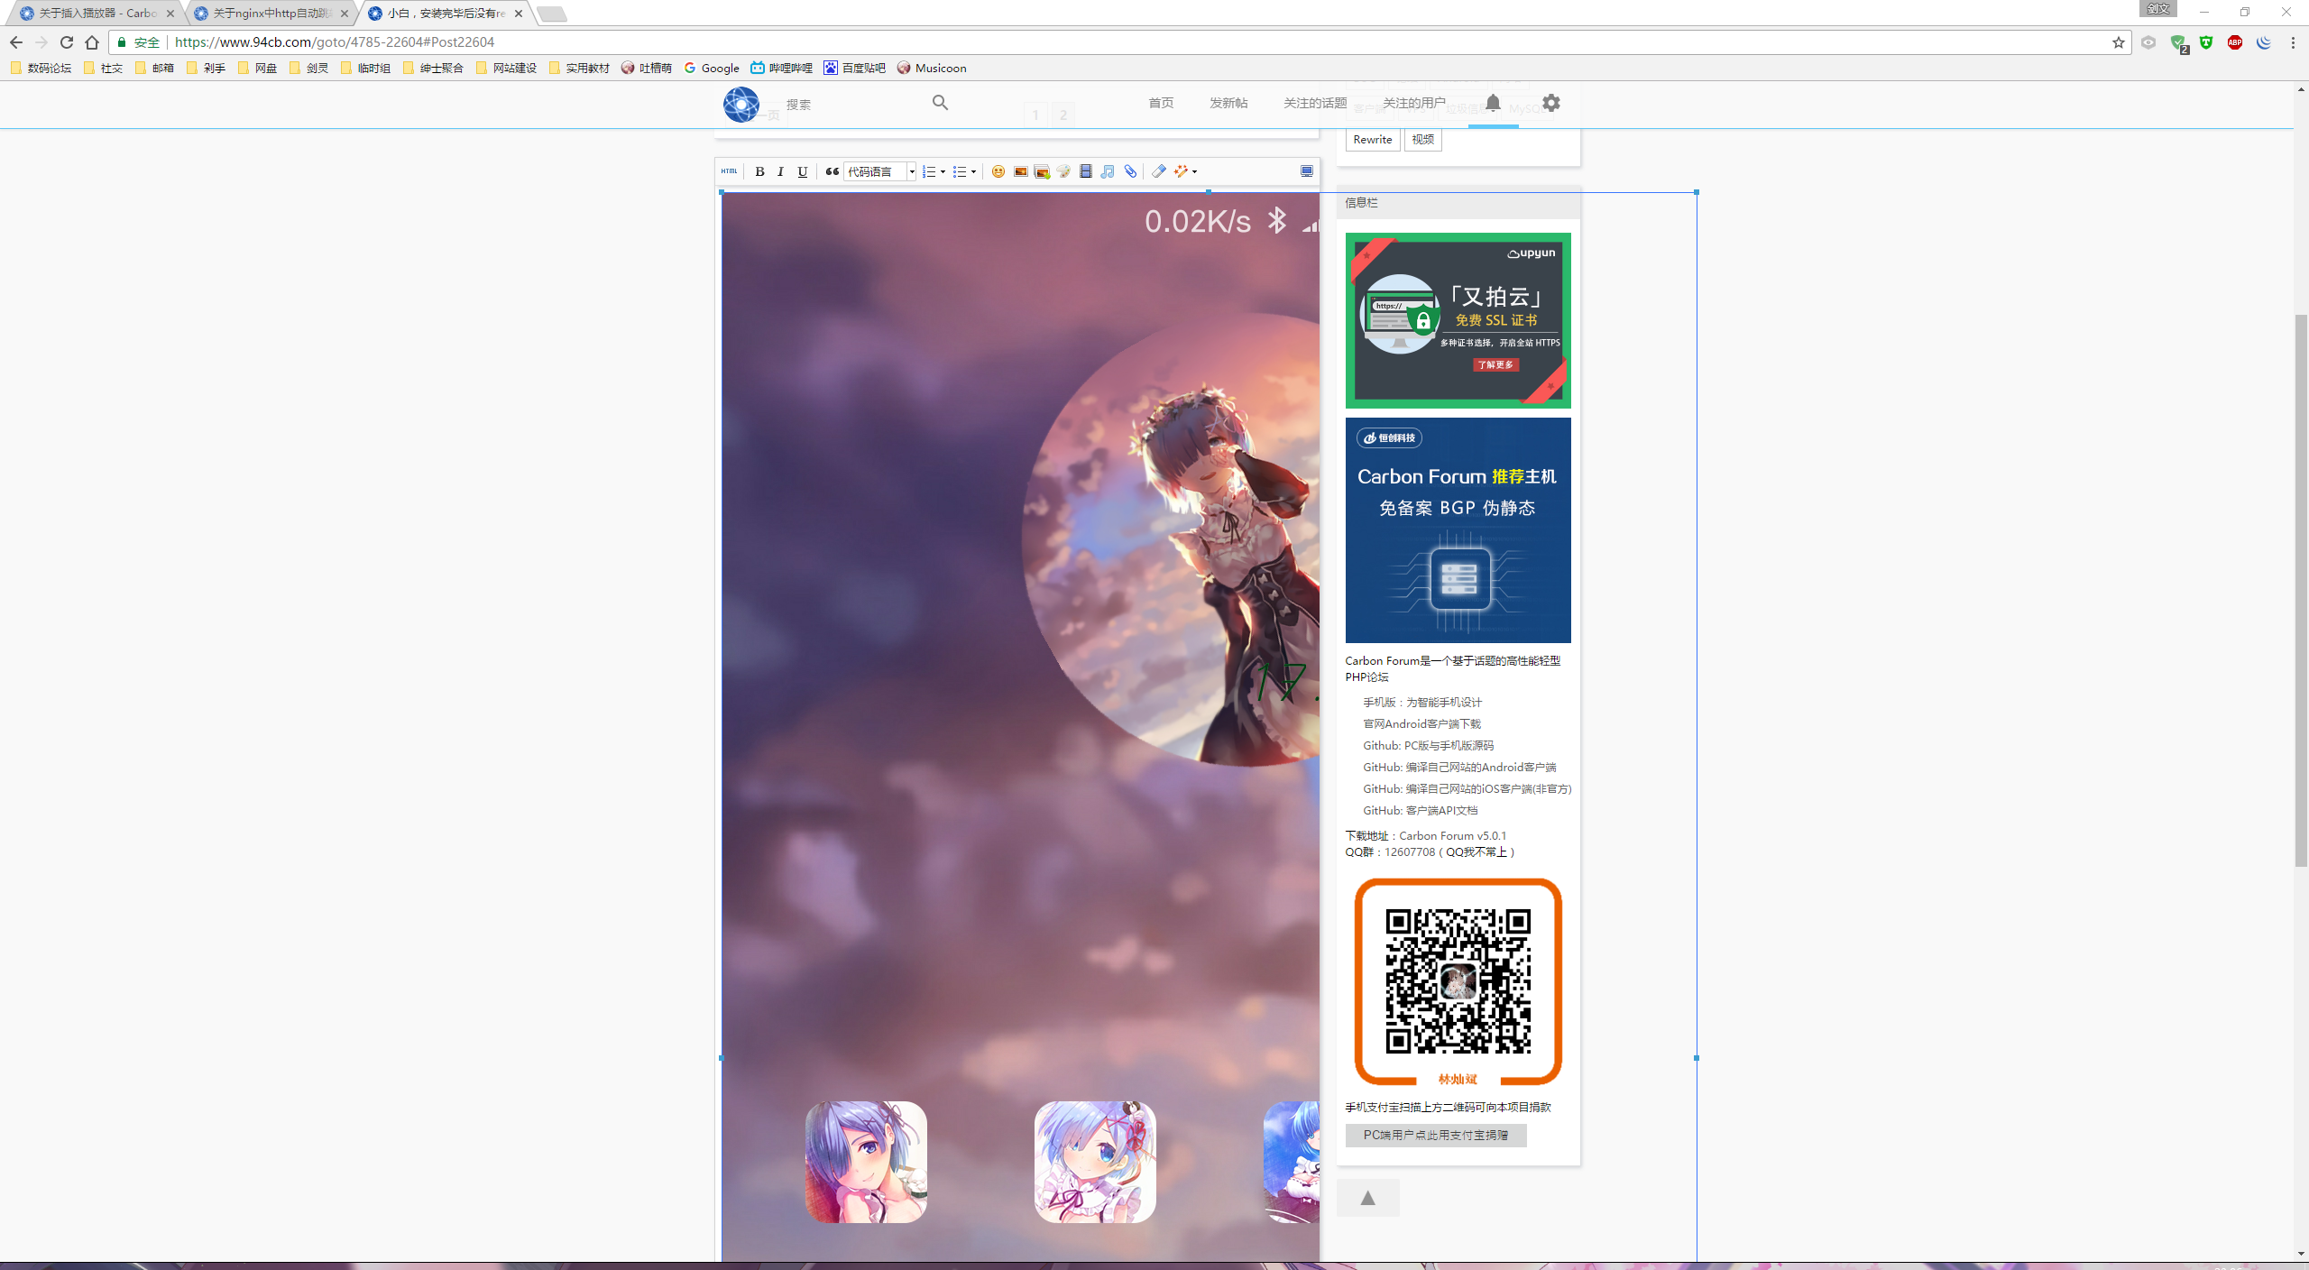Focus the 搜索 search field

pos(852,105)
